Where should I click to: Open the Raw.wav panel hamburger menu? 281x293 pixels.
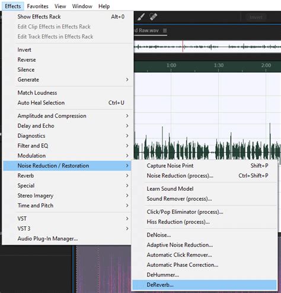pos(165,31)
